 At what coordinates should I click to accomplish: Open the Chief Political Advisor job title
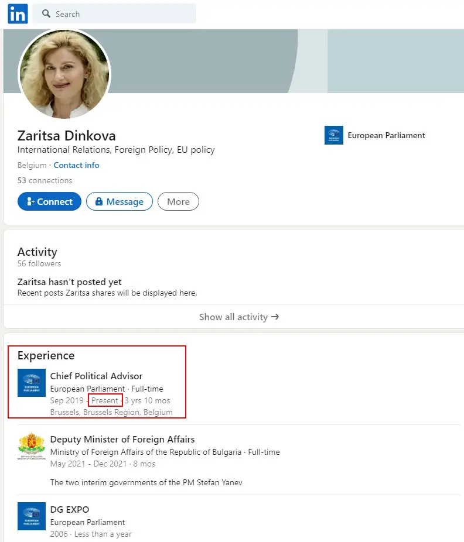pos(96,376)
